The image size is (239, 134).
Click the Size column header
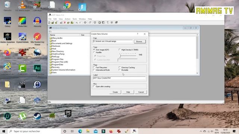click(85, 35)
